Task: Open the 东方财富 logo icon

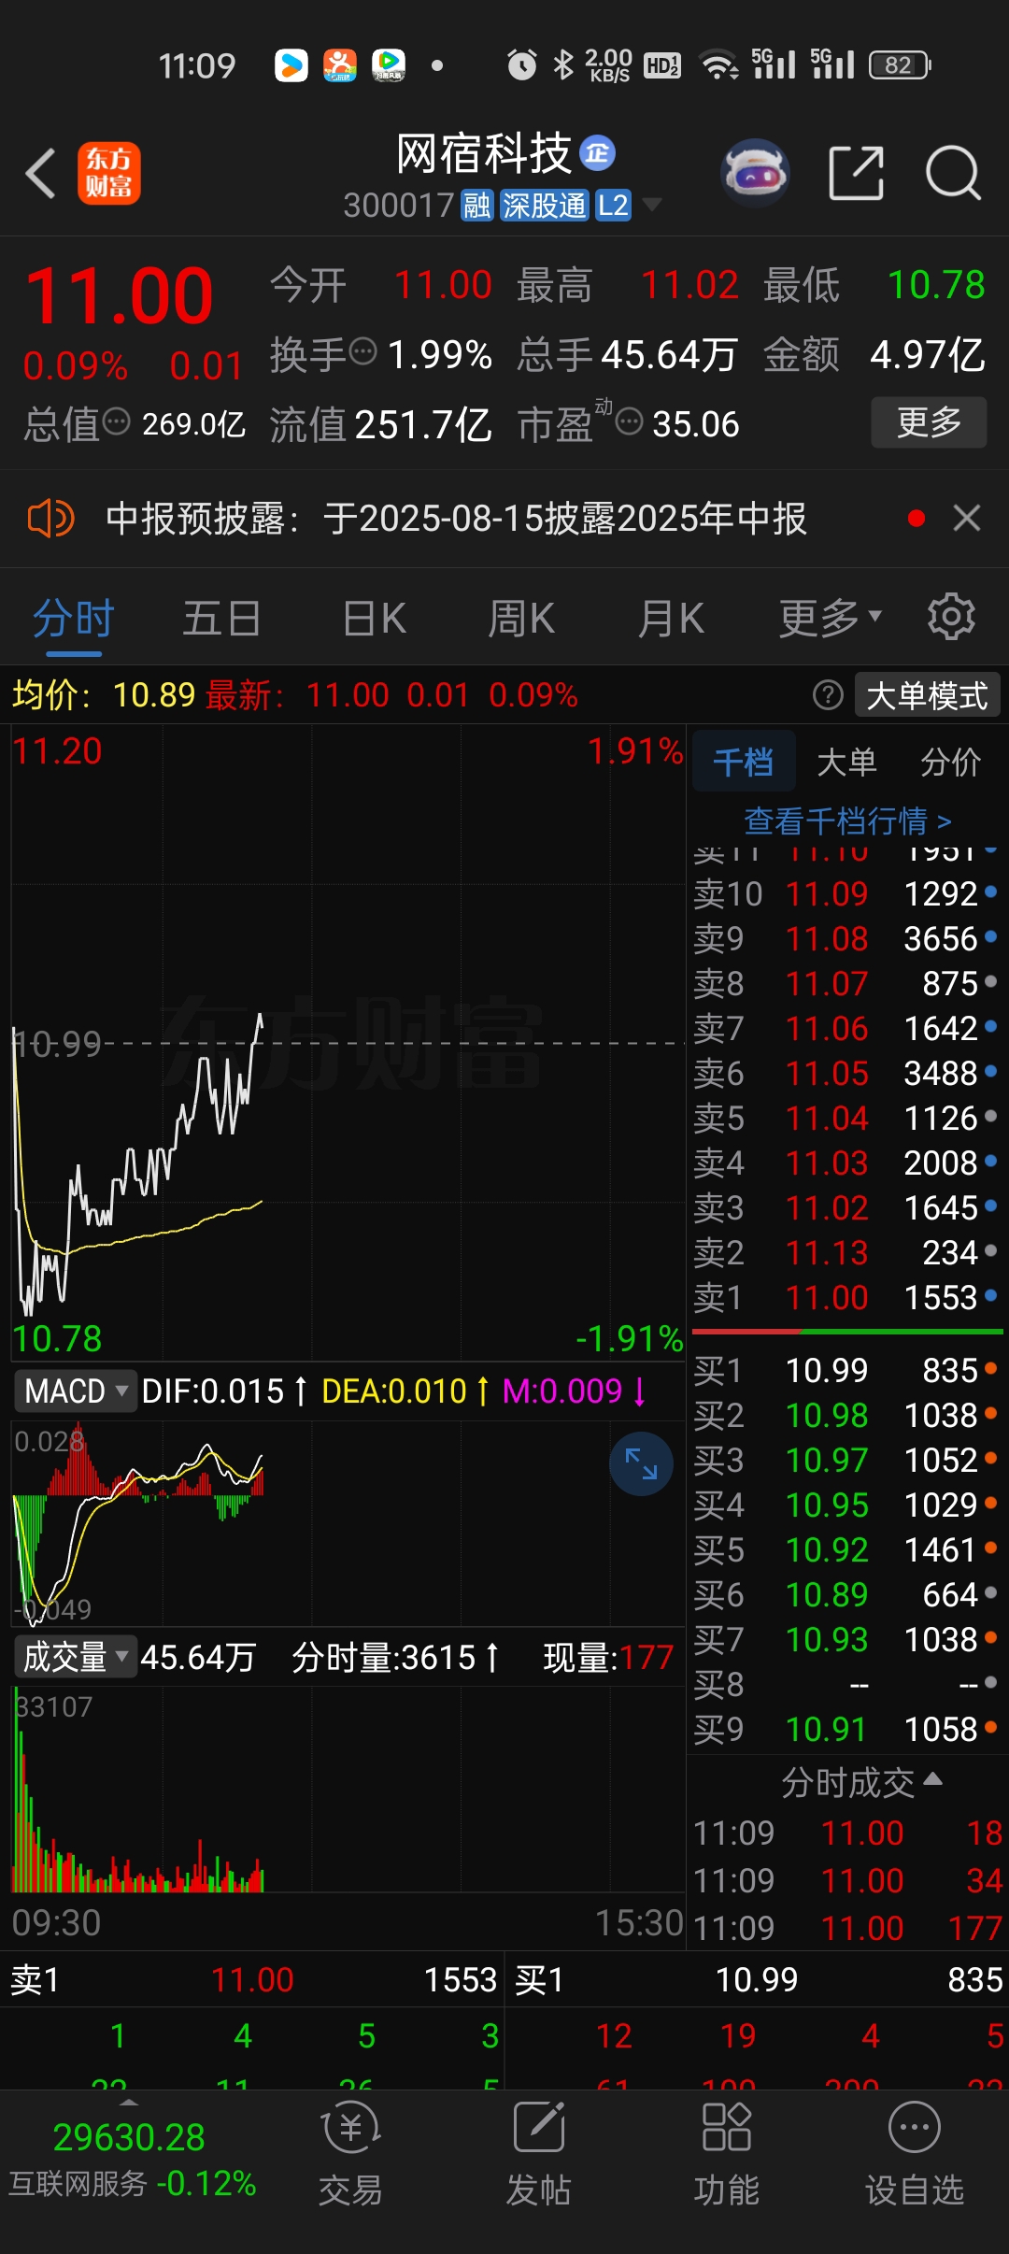Action: click(108, 173)
